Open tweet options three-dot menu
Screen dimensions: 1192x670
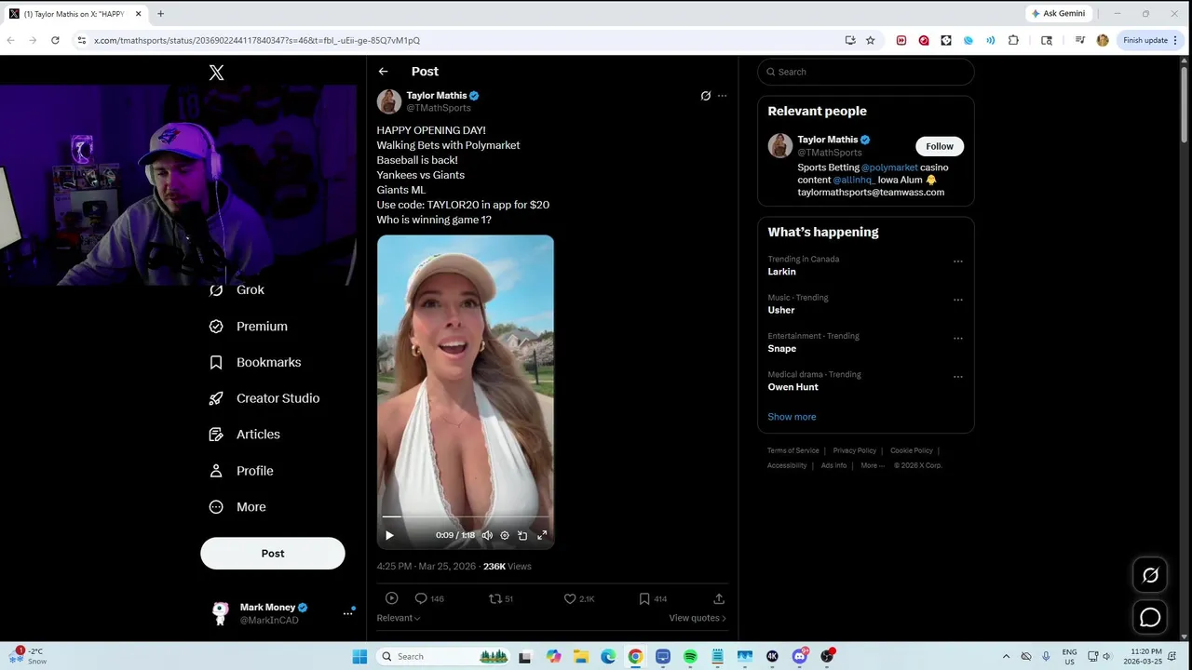pyautogui.click(x=722, y=96)
